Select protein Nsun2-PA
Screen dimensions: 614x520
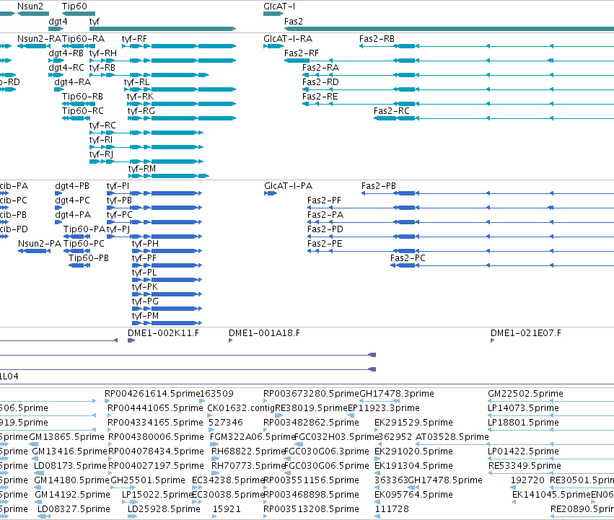pos(40,244)
